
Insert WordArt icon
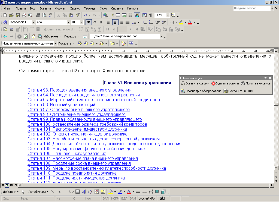[x=84, y=191]
